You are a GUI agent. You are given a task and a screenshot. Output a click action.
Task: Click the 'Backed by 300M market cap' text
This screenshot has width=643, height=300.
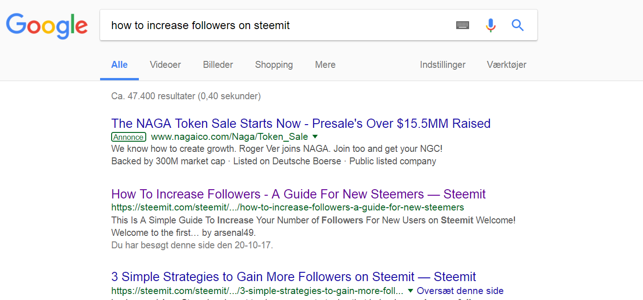pyautogui.click(x=168, y=162)
